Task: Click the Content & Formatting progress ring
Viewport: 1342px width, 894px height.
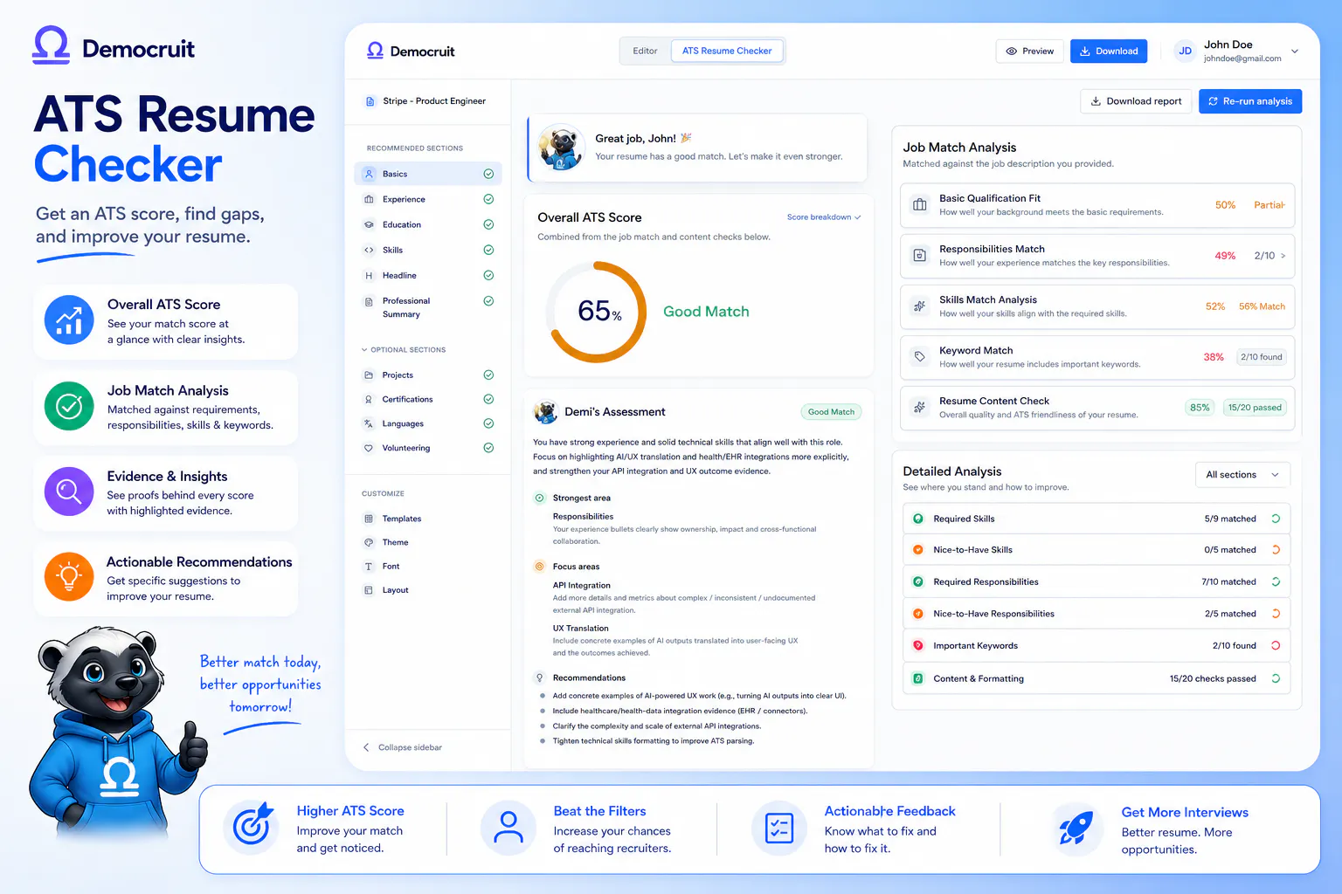Action: click(x=1276, y=678)
